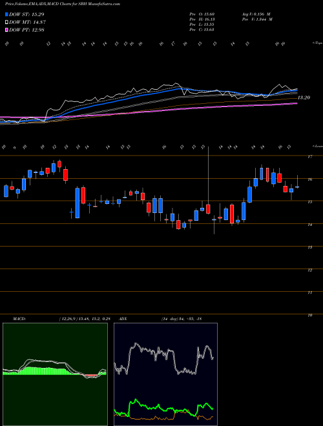Click the blue DOW ST legend swatch
Viewport: 323px width, 426px height.
point(7,14)
